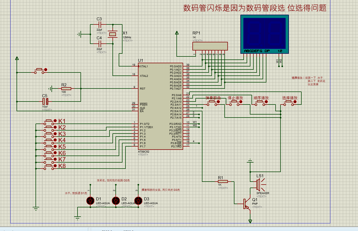Select capacitor C4 symbol
The width and height of the screenshot is (358, 231).
point(99,44)
